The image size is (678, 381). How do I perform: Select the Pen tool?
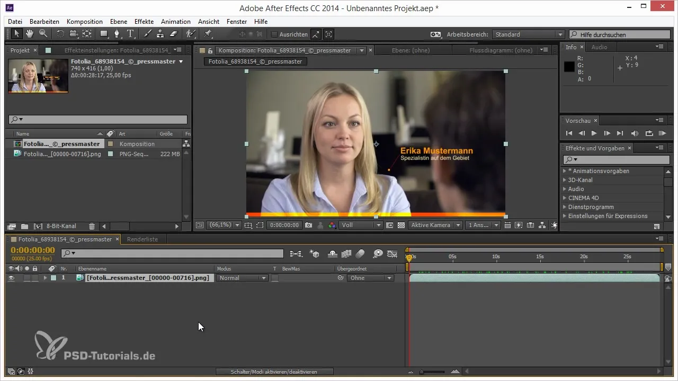click(x=117, y=34)
